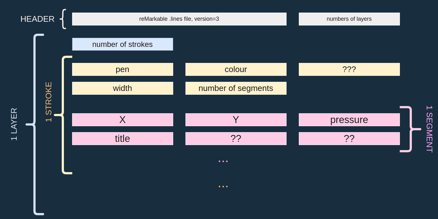Select the pink 'Y' coordinate box
Viewport: 438px width, 219px height.
236,120
